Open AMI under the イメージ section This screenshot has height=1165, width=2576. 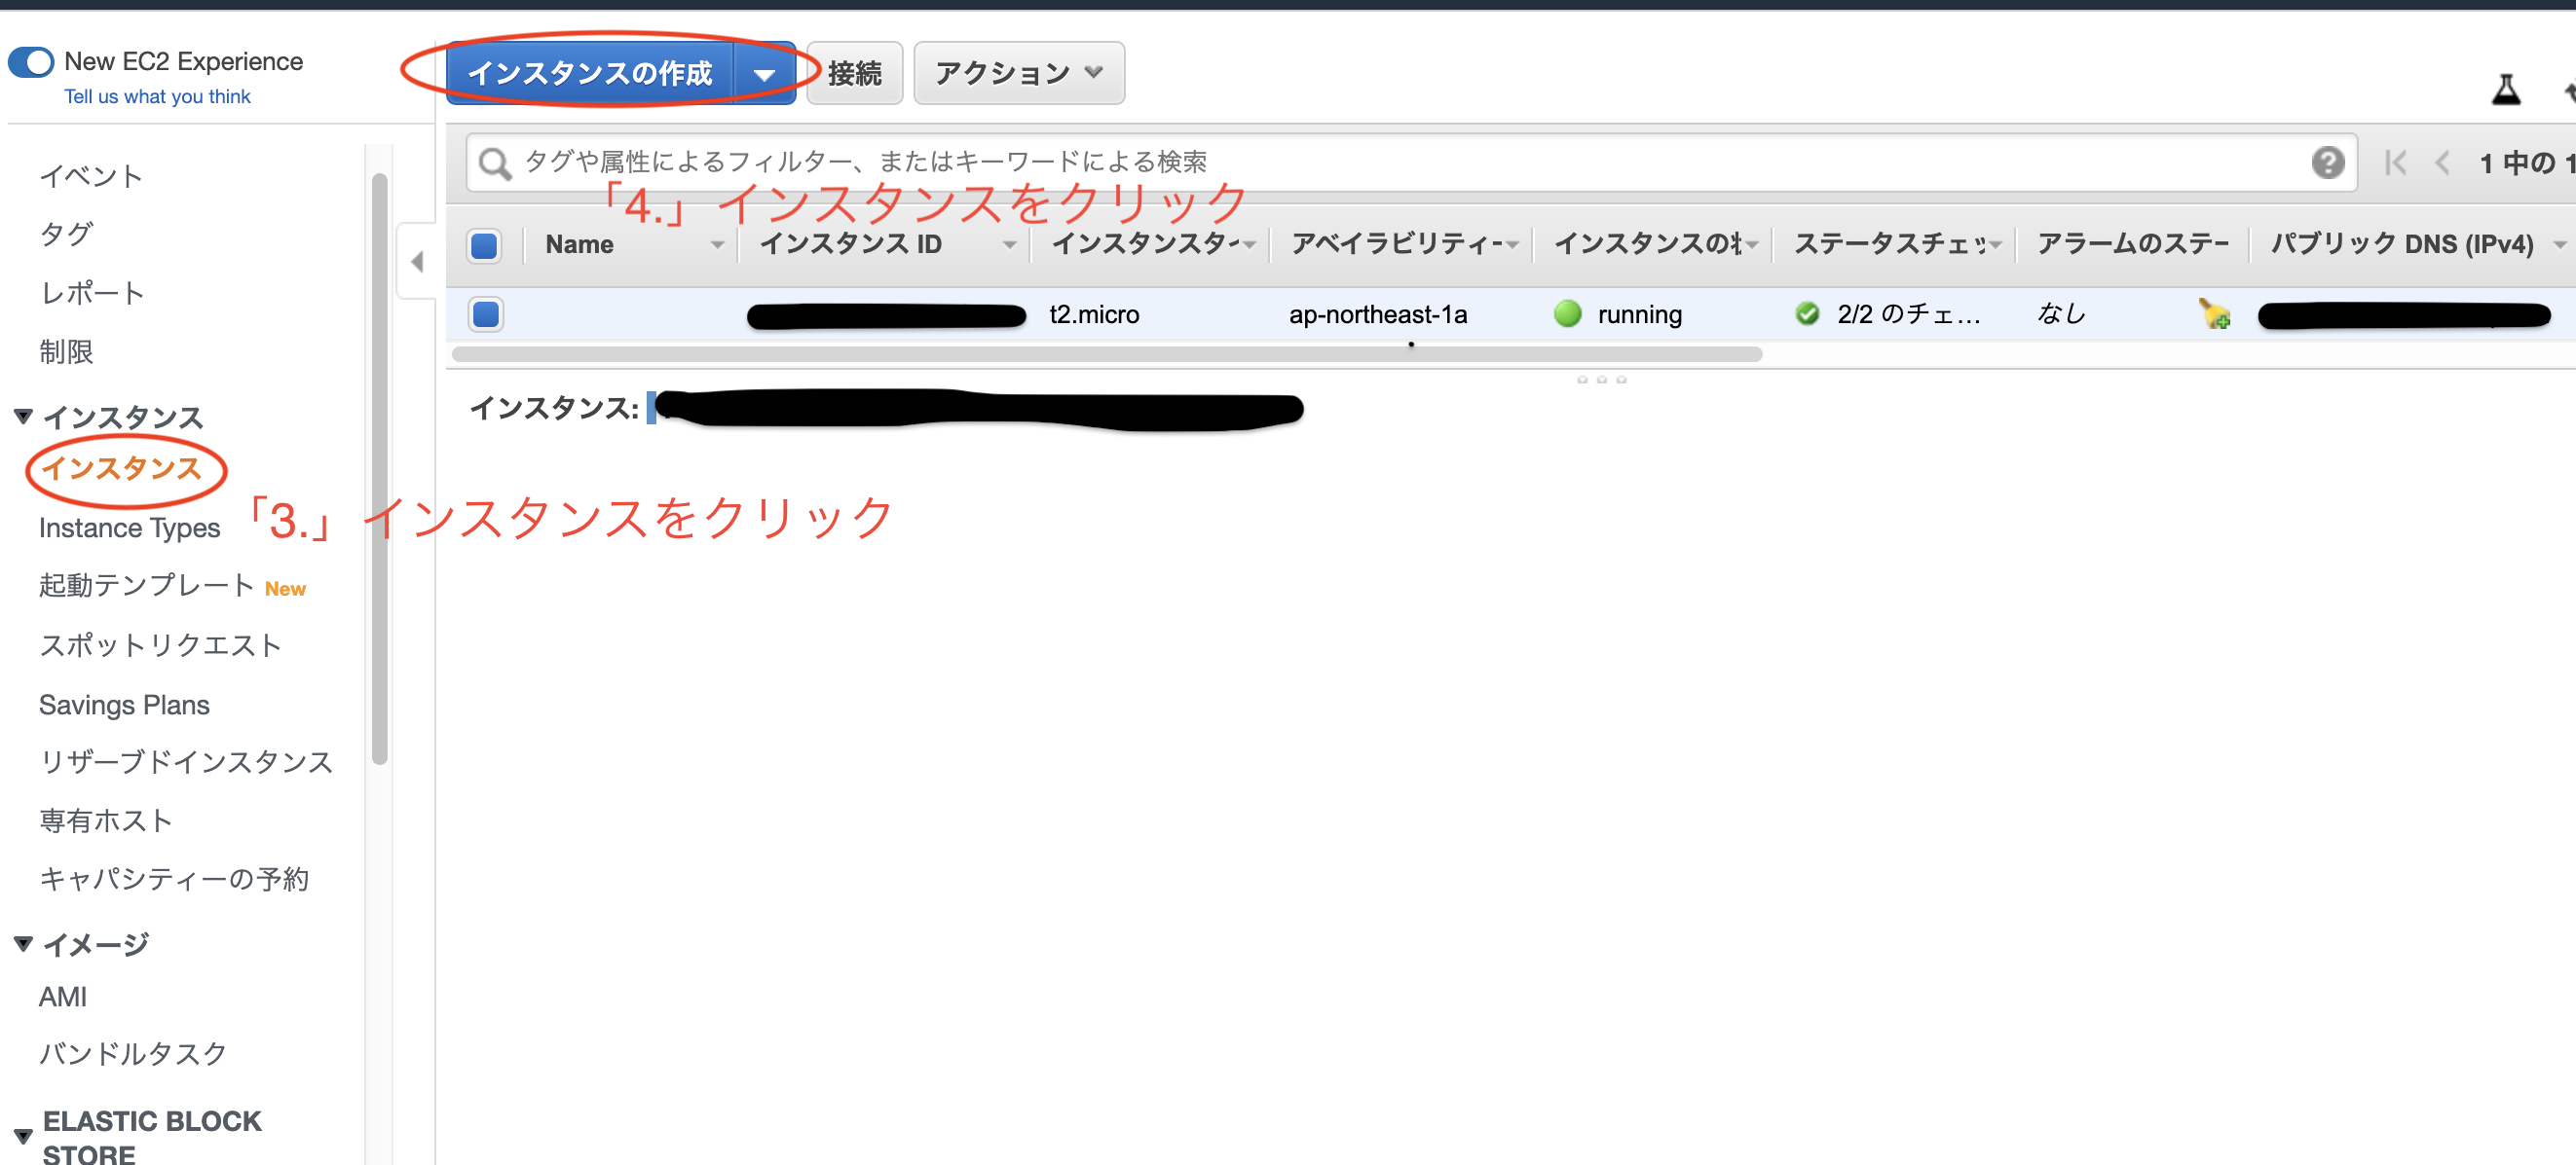point(63,995)
